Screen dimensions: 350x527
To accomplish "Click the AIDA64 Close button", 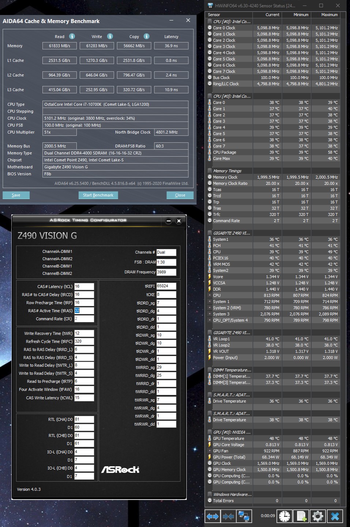I will tap(180, 195).
